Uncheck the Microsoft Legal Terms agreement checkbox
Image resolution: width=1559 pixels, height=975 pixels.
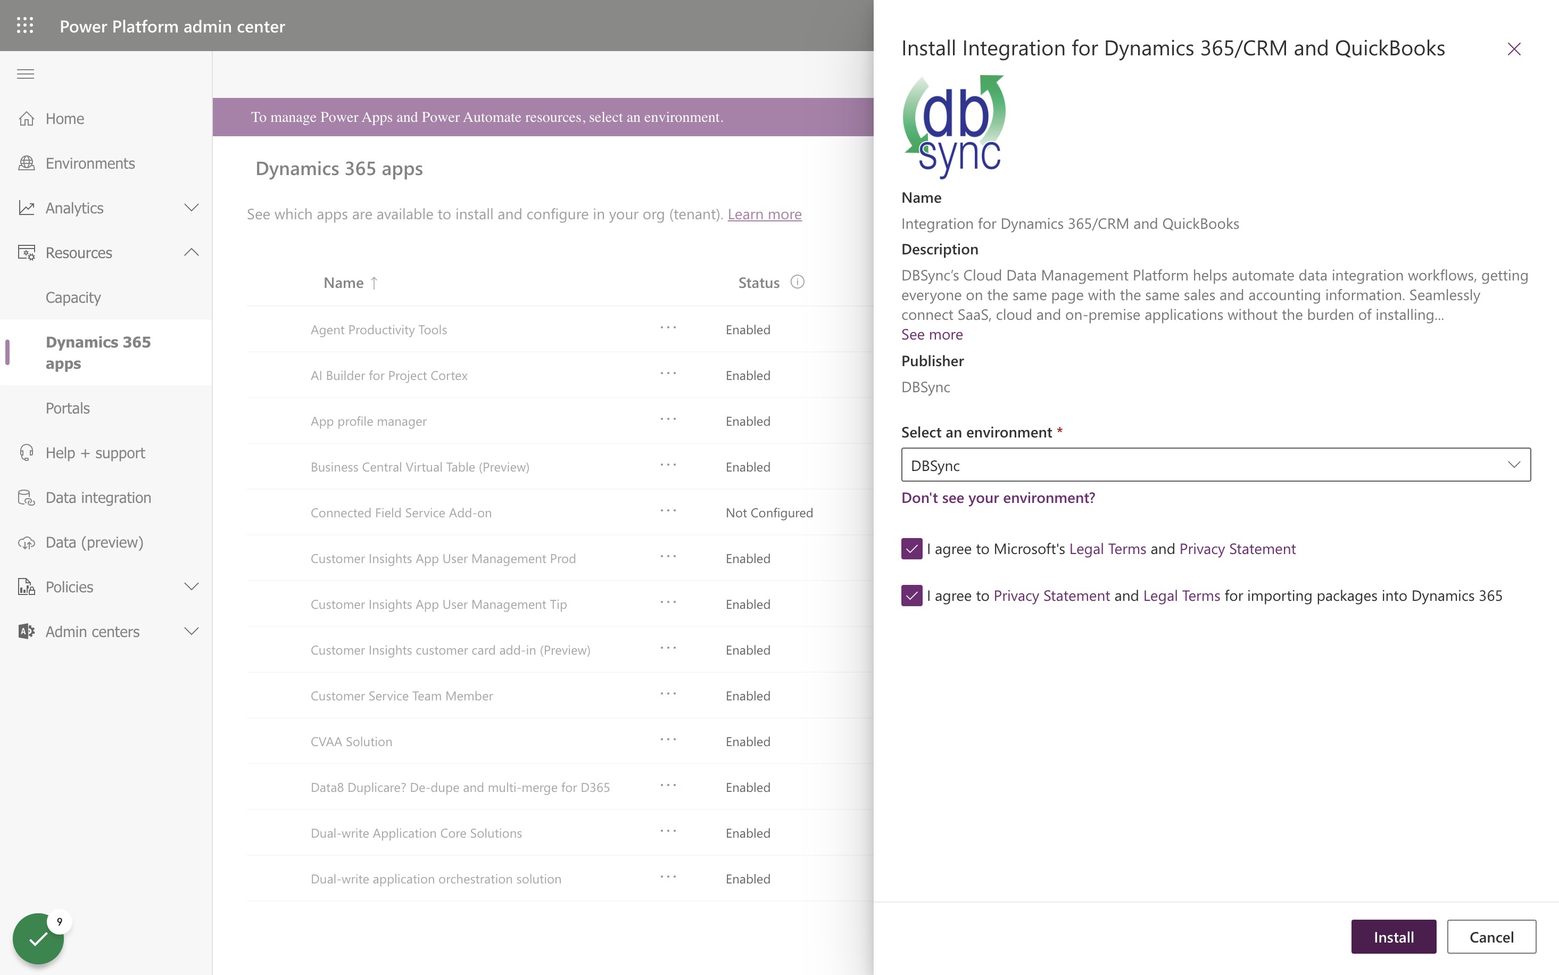pyautogui.click(x=911, y=549)
